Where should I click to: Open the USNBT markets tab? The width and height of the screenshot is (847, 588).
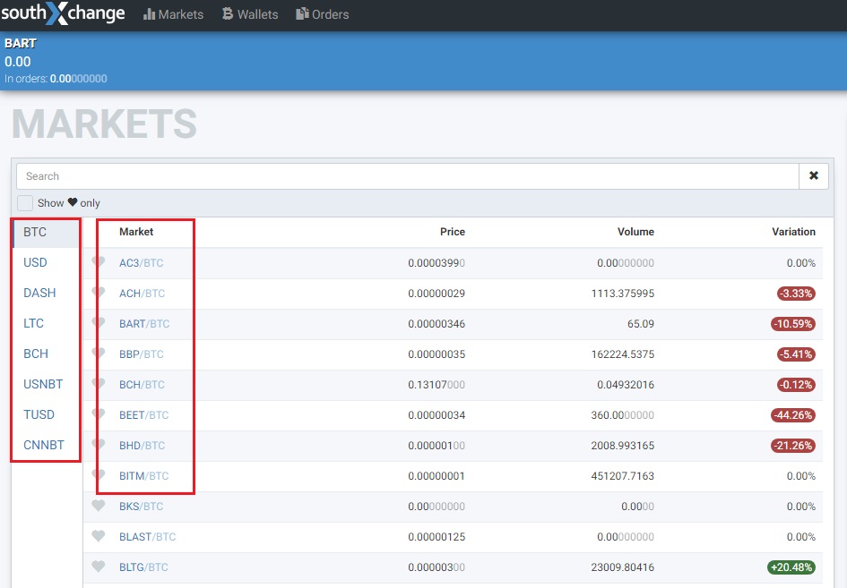point(43,384)
